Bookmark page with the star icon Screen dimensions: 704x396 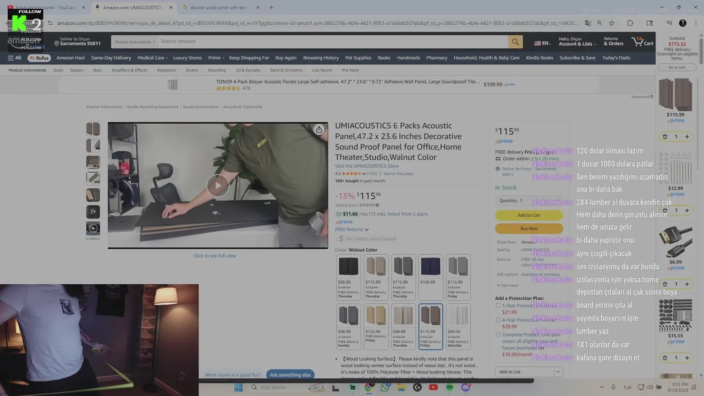pos(612,23)
